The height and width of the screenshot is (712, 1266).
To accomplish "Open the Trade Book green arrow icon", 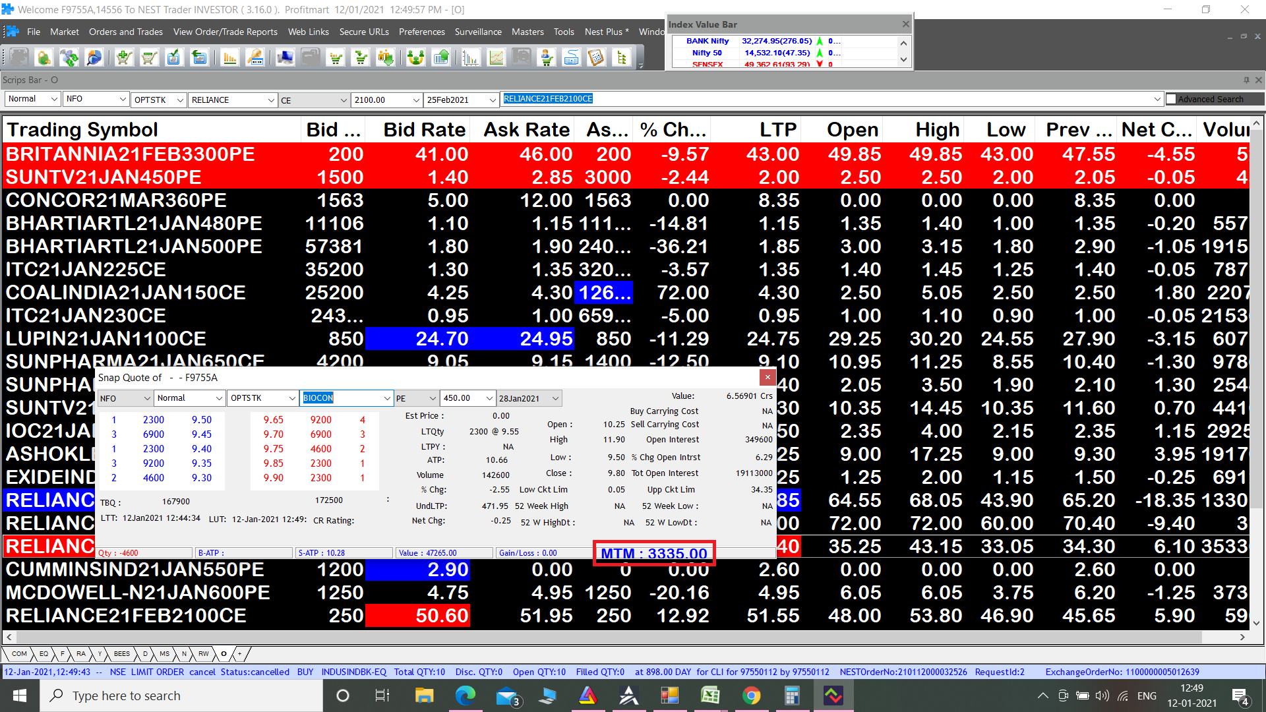I will tap(198, 58).
